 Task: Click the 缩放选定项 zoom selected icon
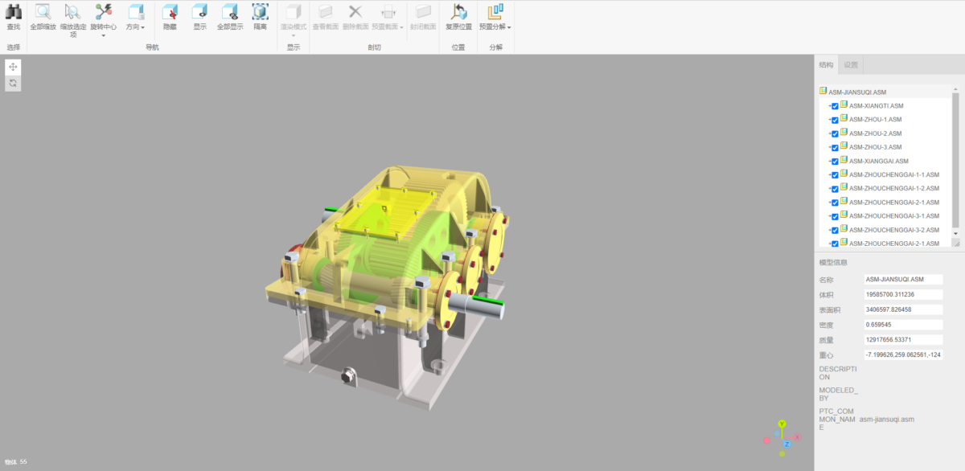(72, 12)
